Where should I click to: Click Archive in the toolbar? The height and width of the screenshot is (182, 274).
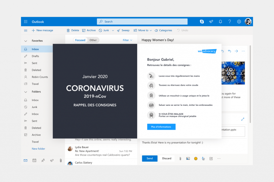[89, 30]
